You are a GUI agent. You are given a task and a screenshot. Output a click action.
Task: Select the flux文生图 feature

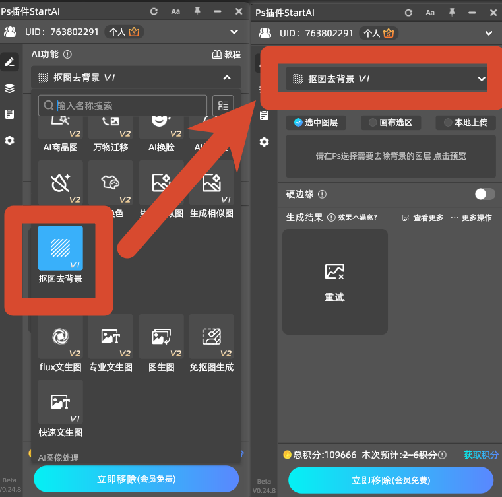pyautogui.click(x=60, y=343)
